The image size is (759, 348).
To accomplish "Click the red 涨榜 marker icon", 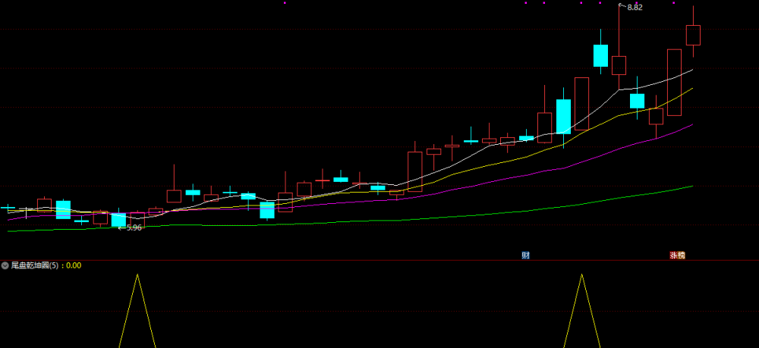I will [677, 256].
